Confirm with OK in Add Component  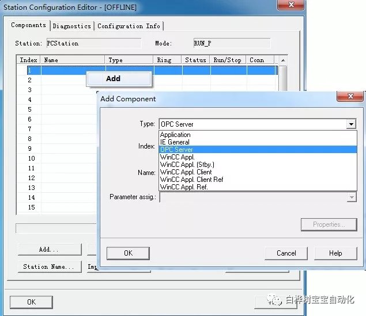128,253
